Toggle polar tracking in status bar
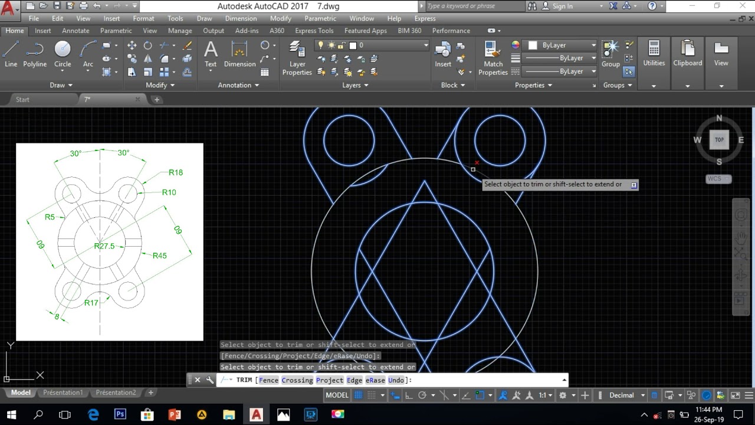 point(422,395)
